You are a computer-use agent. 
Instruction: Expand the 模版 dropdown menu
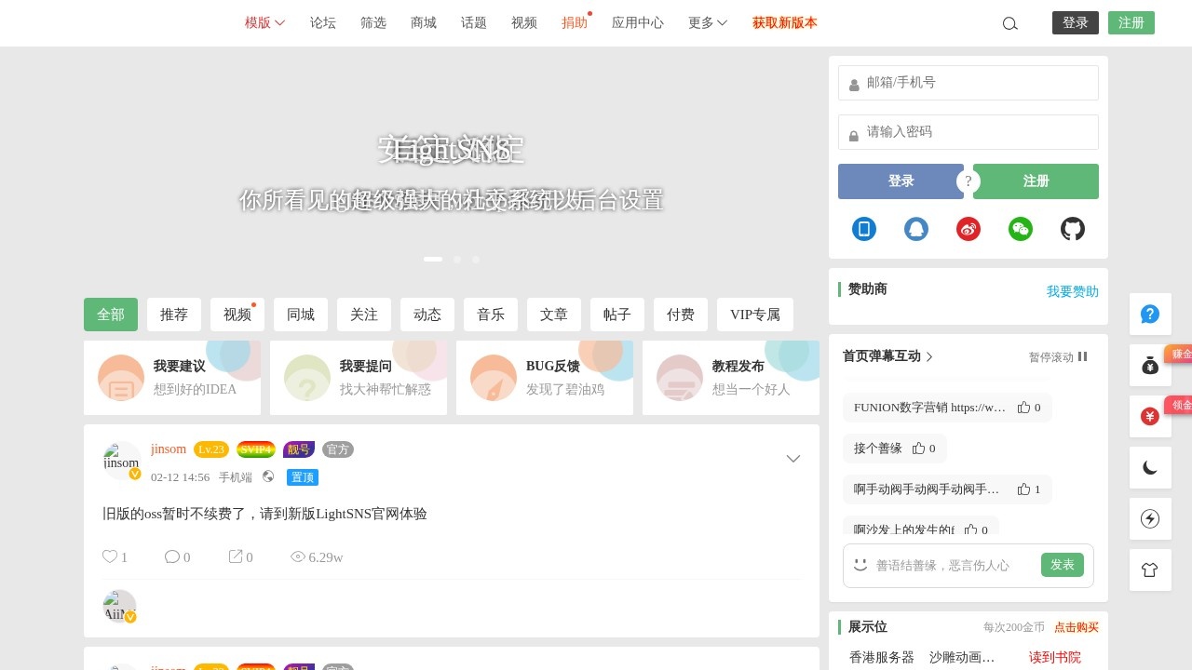(264, 23)
